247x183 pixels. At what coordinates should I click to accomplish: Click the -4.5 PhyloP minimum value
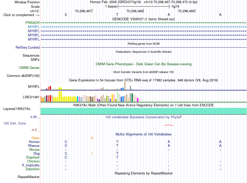pos(34,130)
